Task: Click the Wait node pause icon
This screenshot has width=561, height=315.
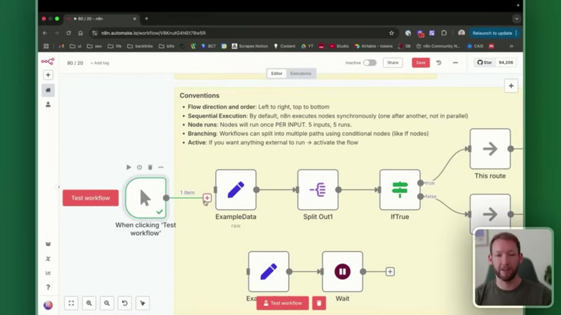Action: point(342,271)
